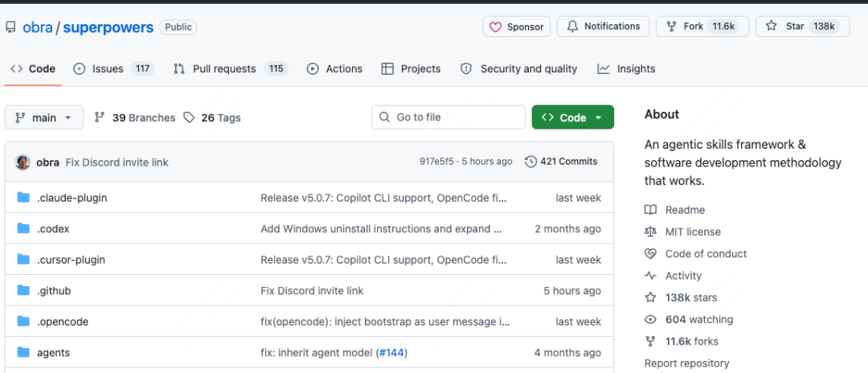
Task: Click the Go to file search field
Action: click(x=448, y=117)
